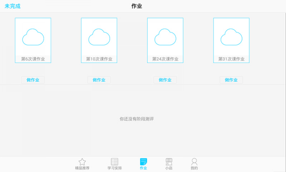Tap 做作业 under 第24次课作业
Viewport: 286px width, 172px height.
[165, 80]
